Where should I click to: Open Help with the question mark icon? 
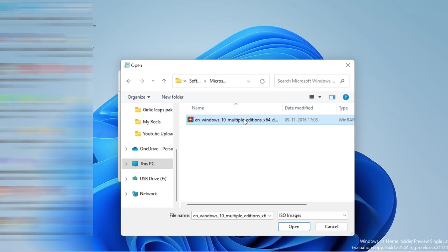pyautogui.click(x=346, y=97)
